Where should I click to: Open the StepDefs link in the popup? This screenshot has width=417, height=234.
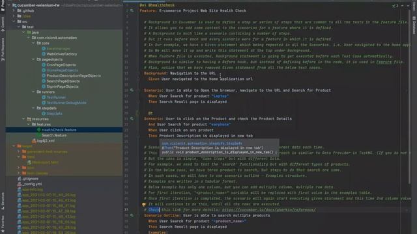(x=202, y=144)
